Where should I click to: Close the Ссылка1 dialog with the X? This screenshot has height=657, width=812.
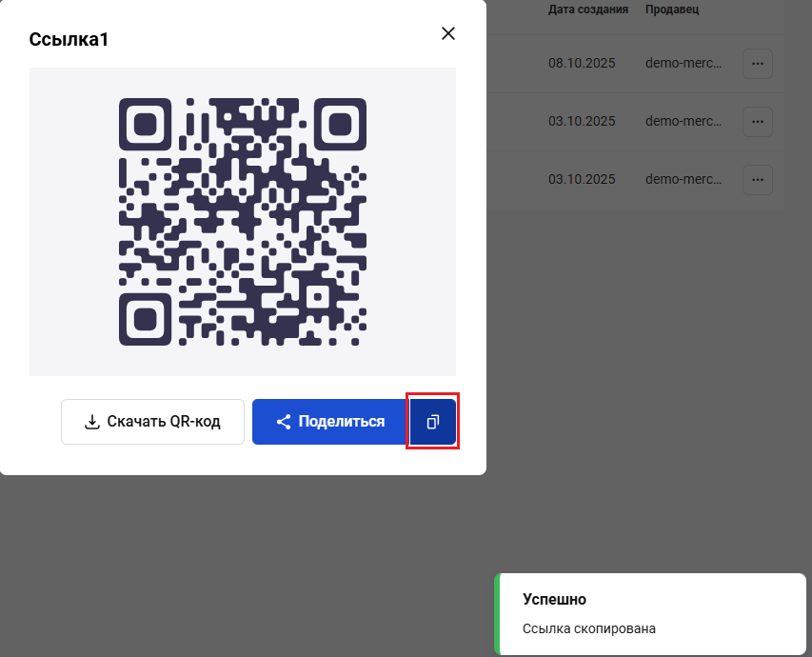(448, 33)
